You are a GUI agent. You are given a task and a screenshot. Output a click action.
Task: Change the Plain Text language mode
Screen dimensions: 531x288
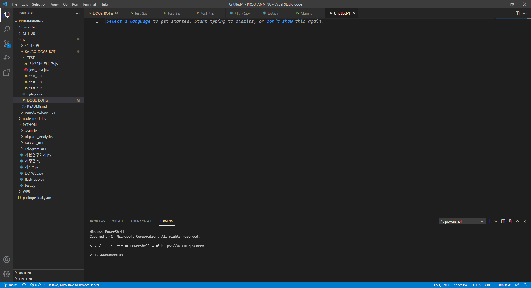click(x=503, y=285)
